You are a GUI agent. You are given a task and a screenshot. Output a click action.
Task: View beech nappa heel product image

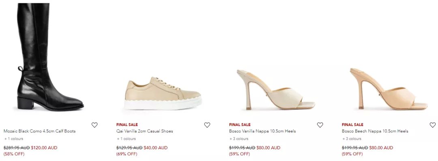point(389,89)
